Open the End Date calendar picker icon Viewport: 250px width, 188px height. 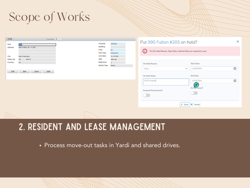[x=235, y=80]
